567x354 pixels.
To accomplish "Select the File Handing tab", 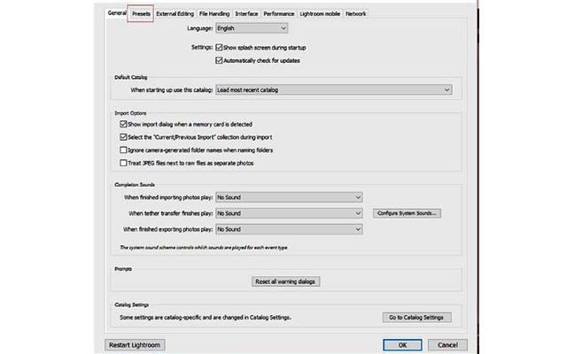I will pyautogui.click(x=214, y=14).
